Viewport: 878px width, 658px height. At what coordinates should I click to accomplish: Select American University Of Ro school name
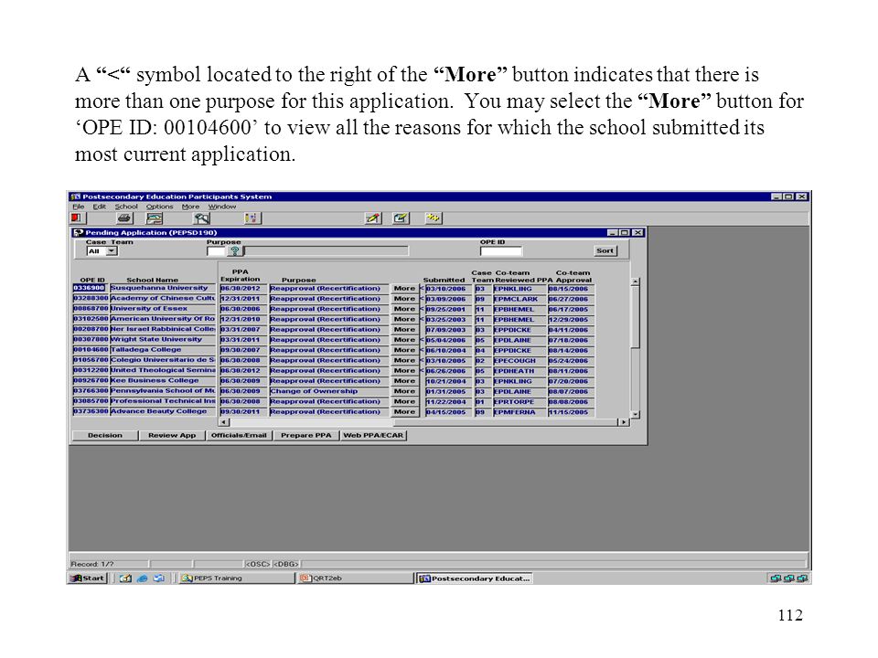point(163,319)
